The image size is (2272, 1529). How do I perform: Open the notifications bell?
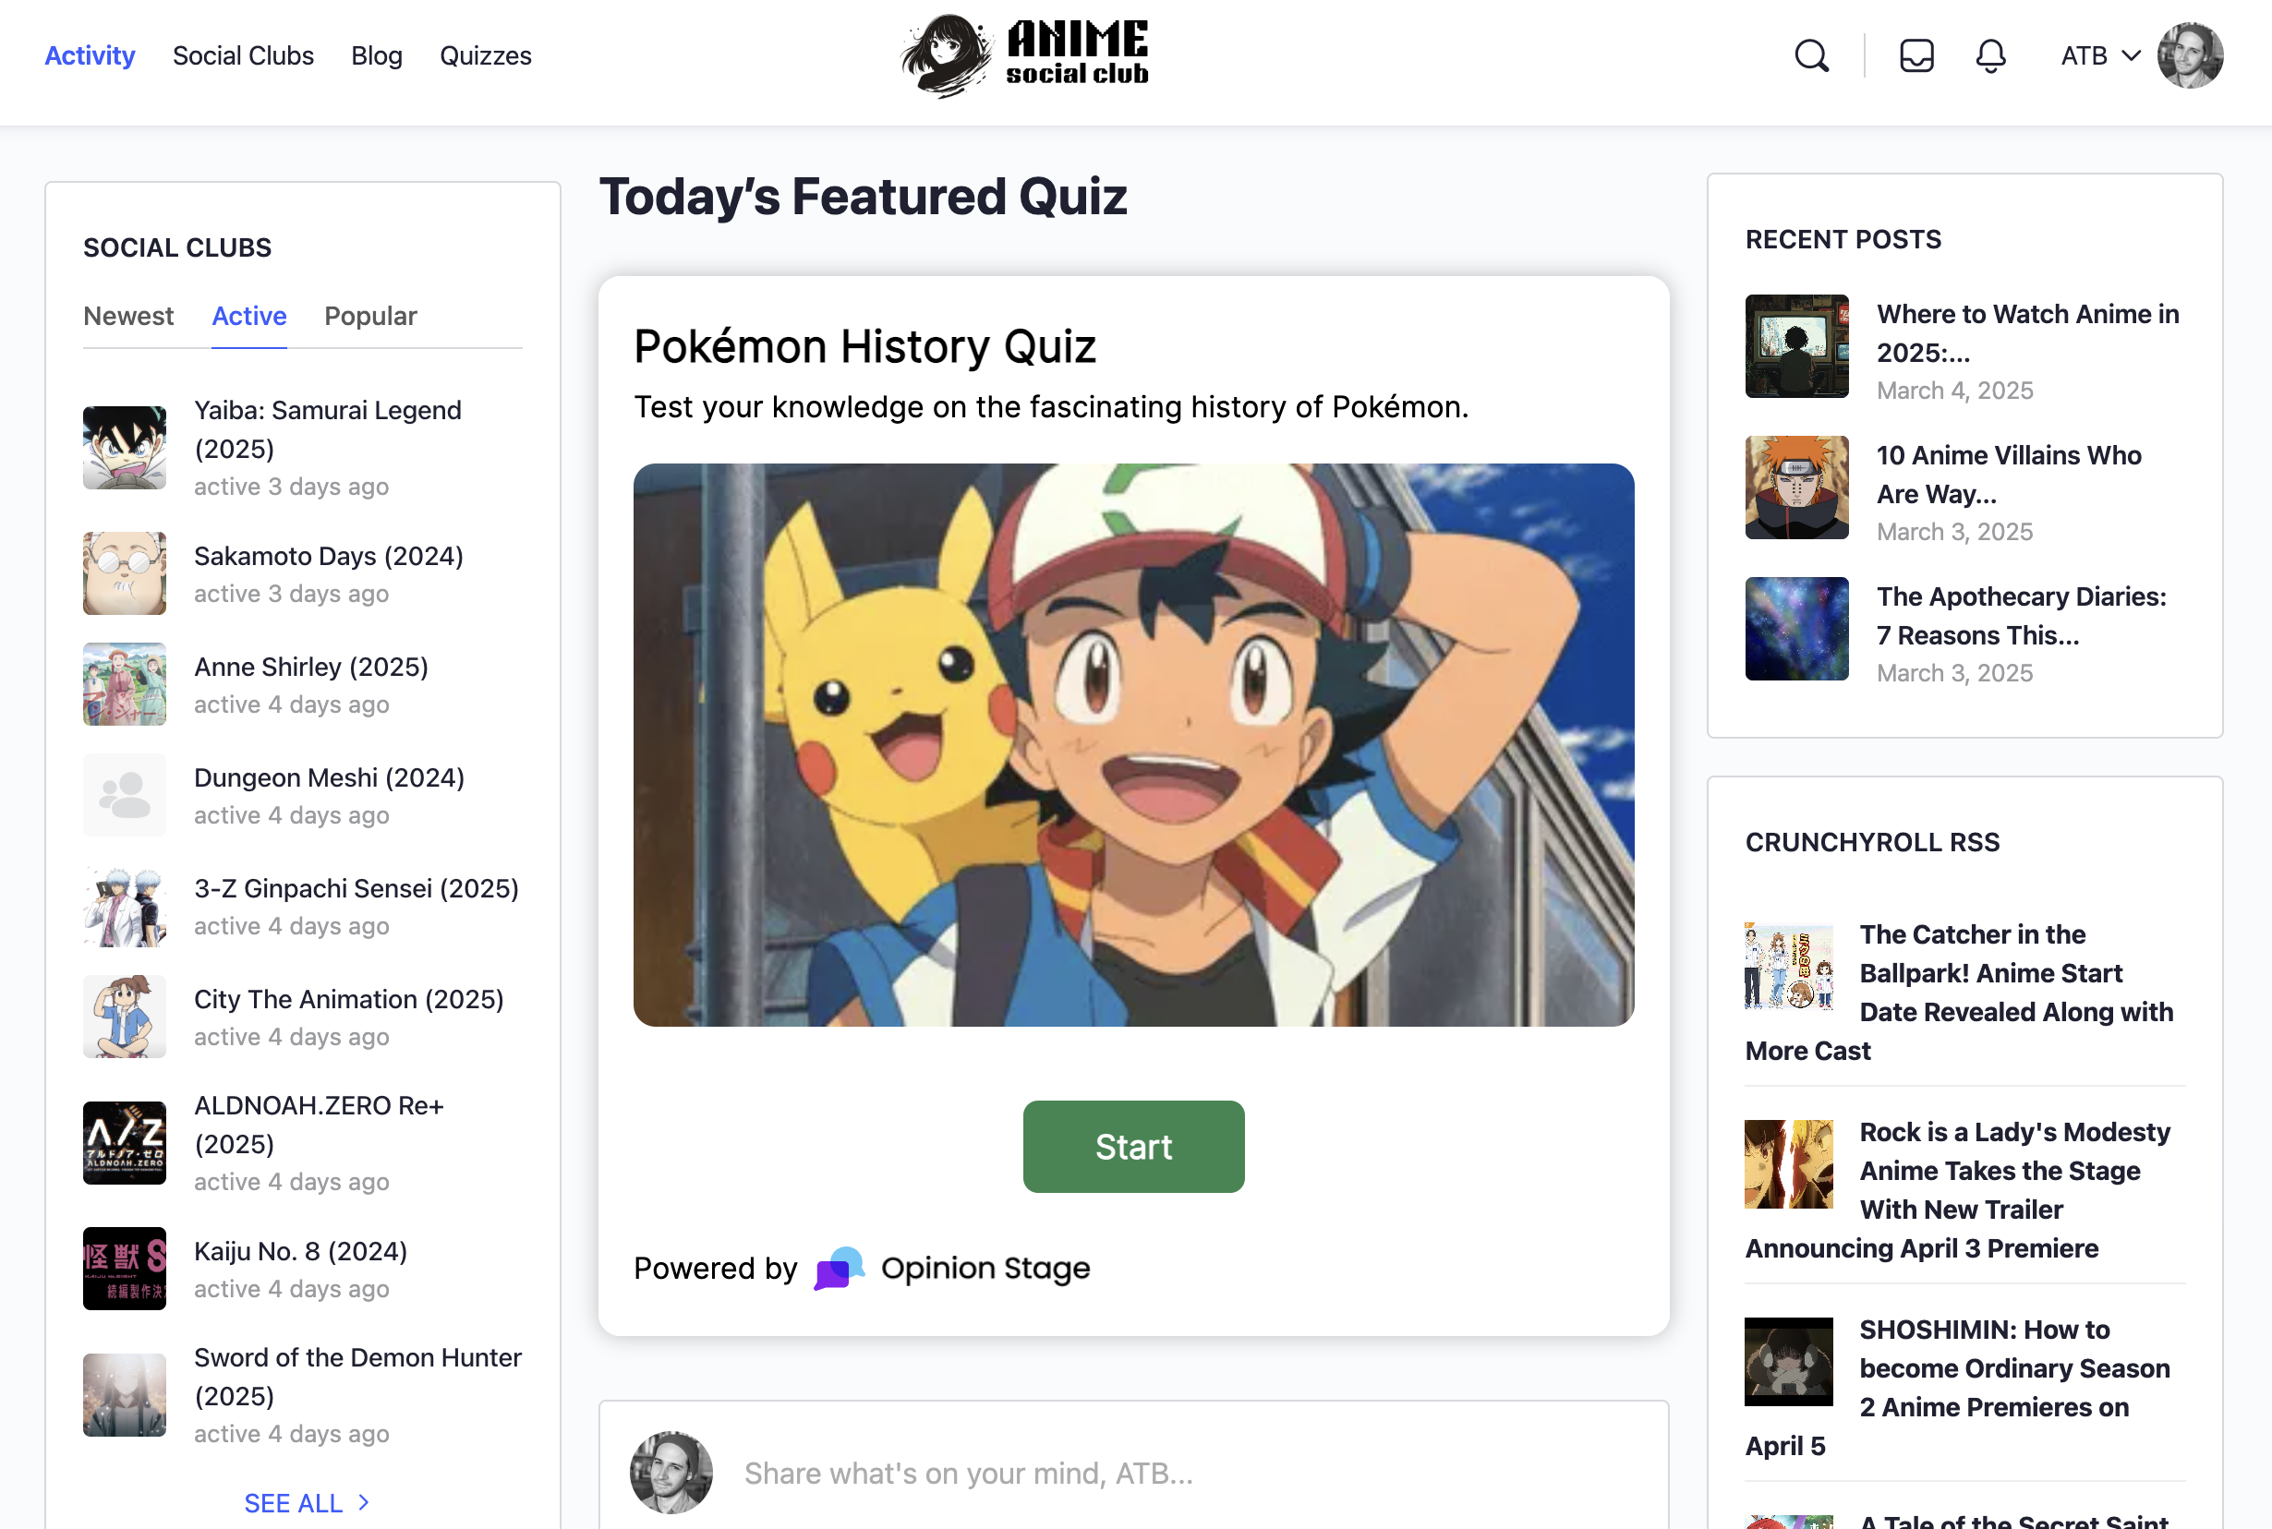pyautogui.click(x=1990, y=55)
